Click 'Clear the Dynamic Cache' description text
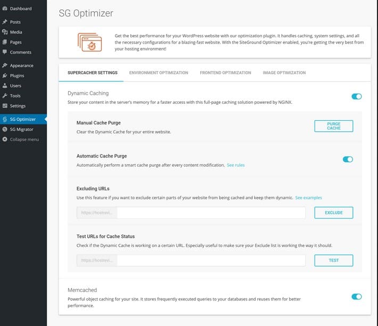 124,132
